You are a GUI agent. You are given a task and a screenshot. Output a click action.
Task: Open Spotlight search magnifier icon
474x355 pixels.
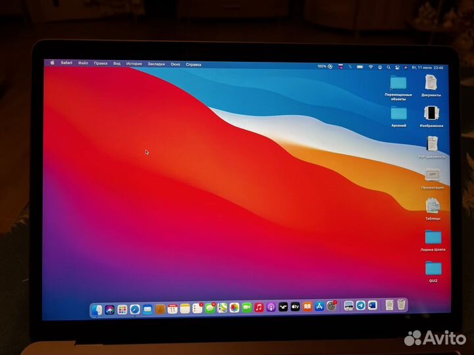click(x=388, y=67)
